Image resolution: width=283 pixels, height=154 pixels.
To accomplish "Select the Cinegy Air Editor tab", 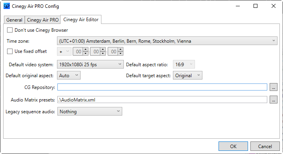I will [x=81, y=20].
